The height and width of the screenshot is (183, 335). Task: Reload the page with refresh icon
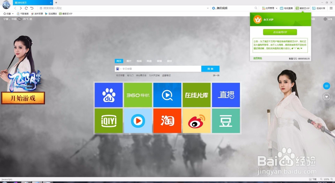click(x=26, y=8)
